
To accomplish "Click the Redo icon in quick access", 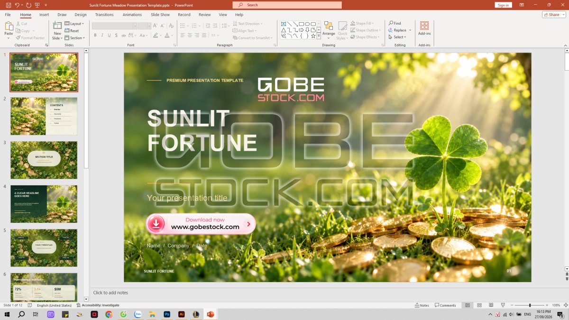I will click(x=28, y=5).
